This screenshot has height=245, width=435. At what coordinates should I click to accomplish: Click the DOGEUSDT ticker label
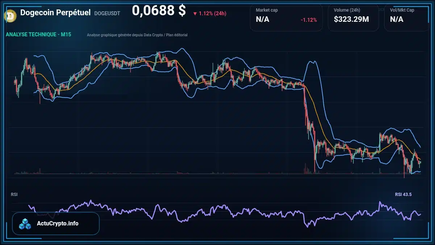point(107,13)
